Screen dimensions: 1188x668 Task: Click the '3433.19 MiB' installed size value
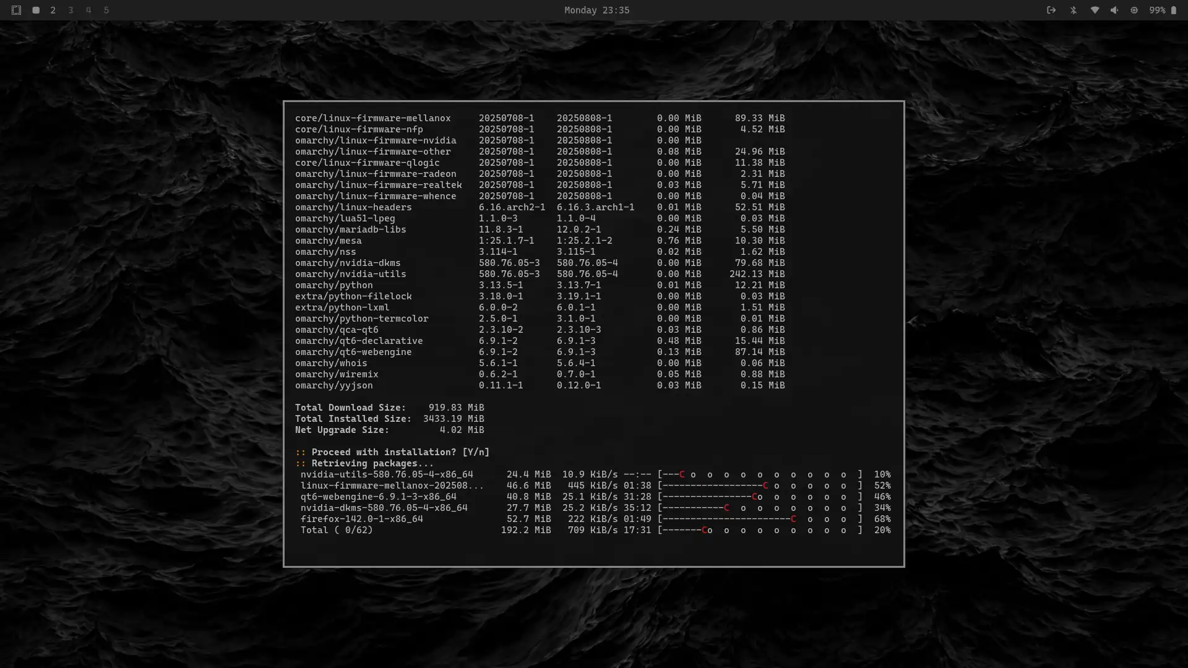[454, 419]
